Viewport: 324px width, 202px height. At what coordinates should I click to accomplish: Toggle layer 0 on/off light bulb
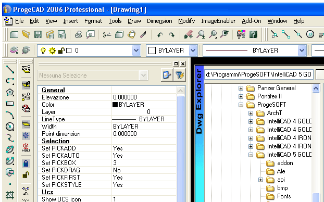click(43, 51)
